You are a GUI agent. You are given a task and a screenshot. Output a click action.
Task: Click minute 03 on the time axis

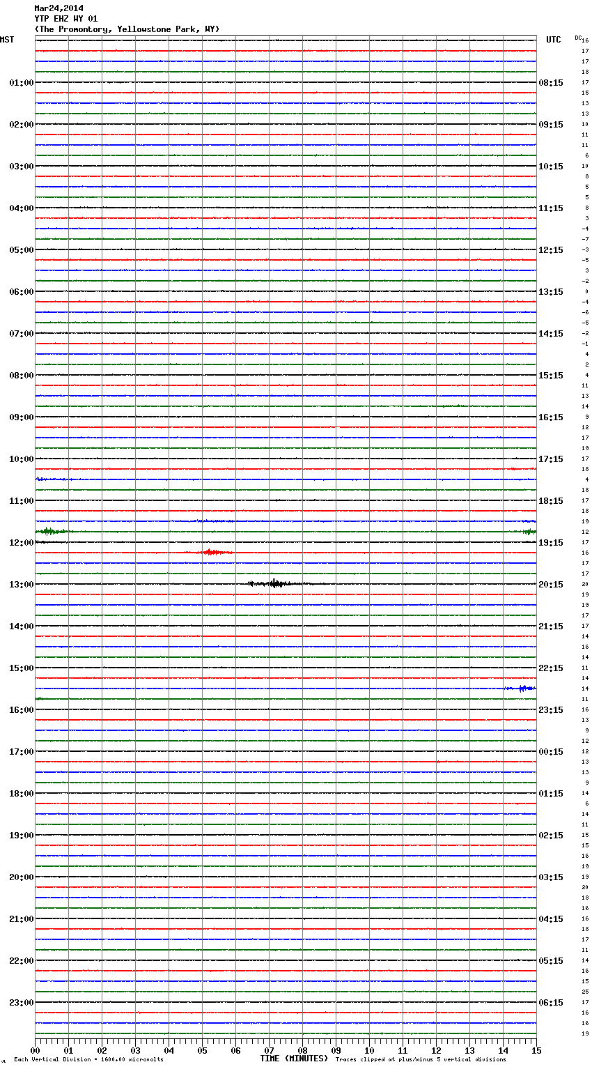(135, 1050)
